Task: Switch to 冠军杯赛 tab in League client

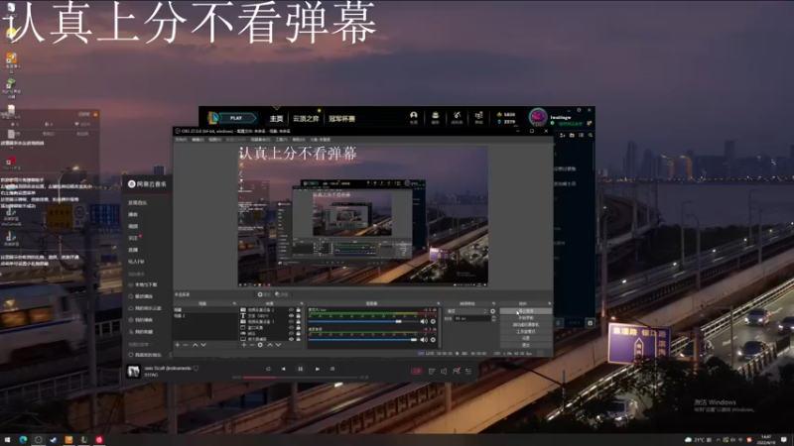Action: click(x=341, y=119)
